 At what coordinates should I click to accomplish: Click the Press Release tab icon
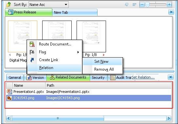(x=11, y=12)
